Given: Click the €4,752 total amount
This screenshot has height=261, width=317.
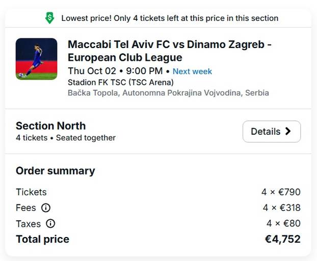Looking at the screenshot, I should pyautogui.click(x=282, y=239).
